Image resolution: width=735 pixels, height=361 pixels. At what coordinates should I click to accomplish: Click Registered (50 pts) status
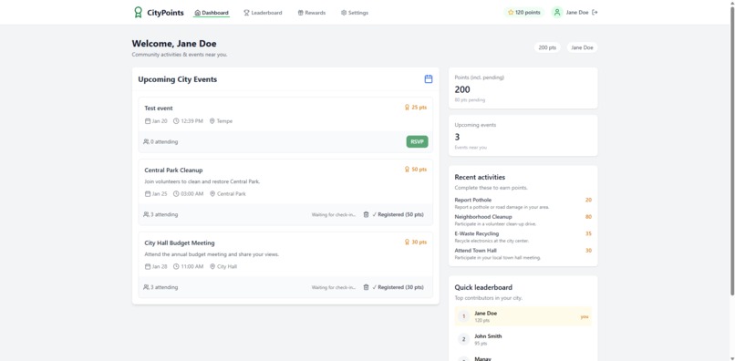pos(398,215)
